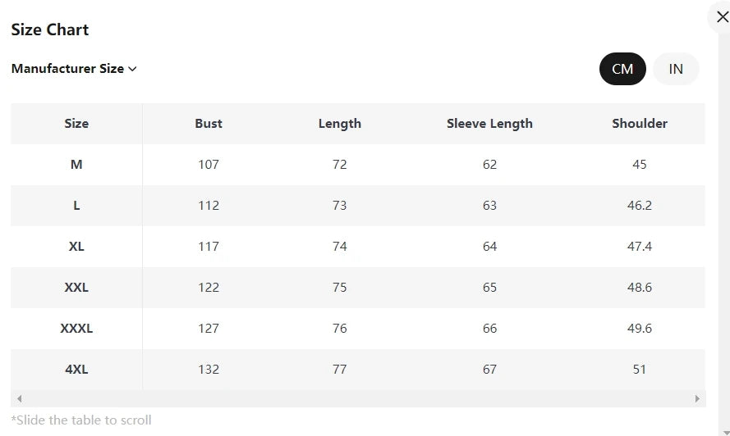Click the Shoulder column header

[639, 123]
